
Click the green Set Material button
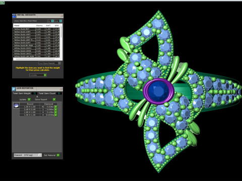point(58,155)
